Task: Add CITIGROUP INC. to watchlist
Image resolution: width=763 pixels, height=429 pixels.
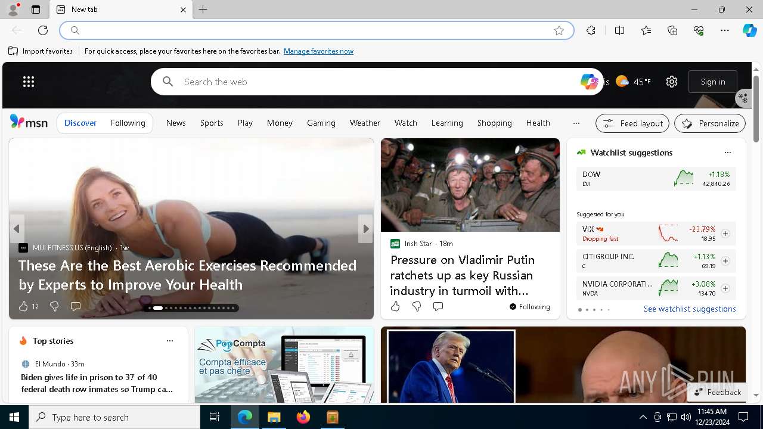Action: point(725,261)
